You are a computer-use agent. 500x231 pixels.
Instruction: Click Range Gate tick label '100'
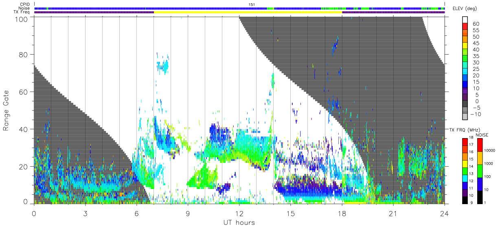tap(22, 19)
